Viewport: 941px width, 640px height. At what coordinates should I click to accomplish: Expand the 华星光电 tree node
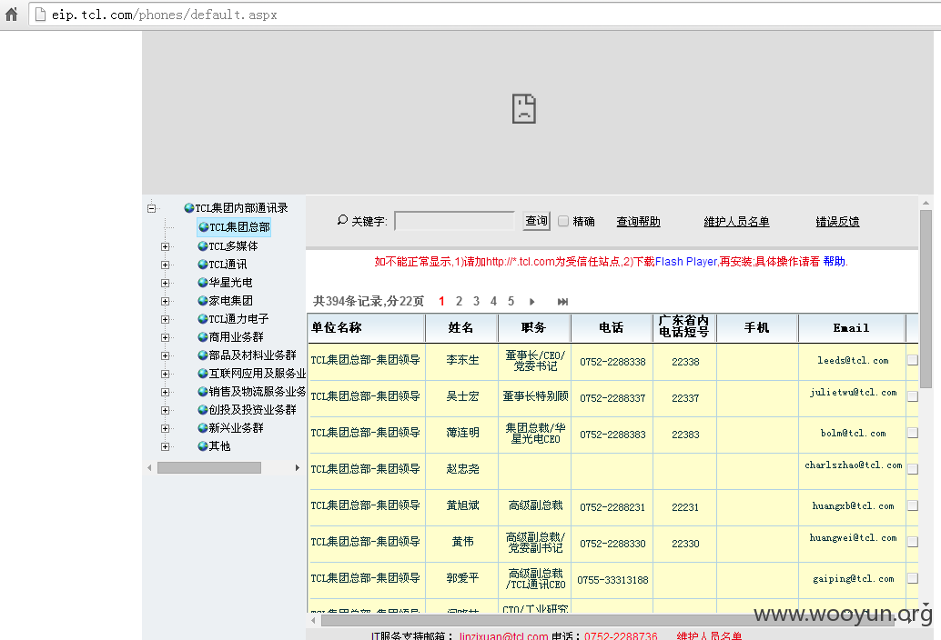(x=165, y=282)
